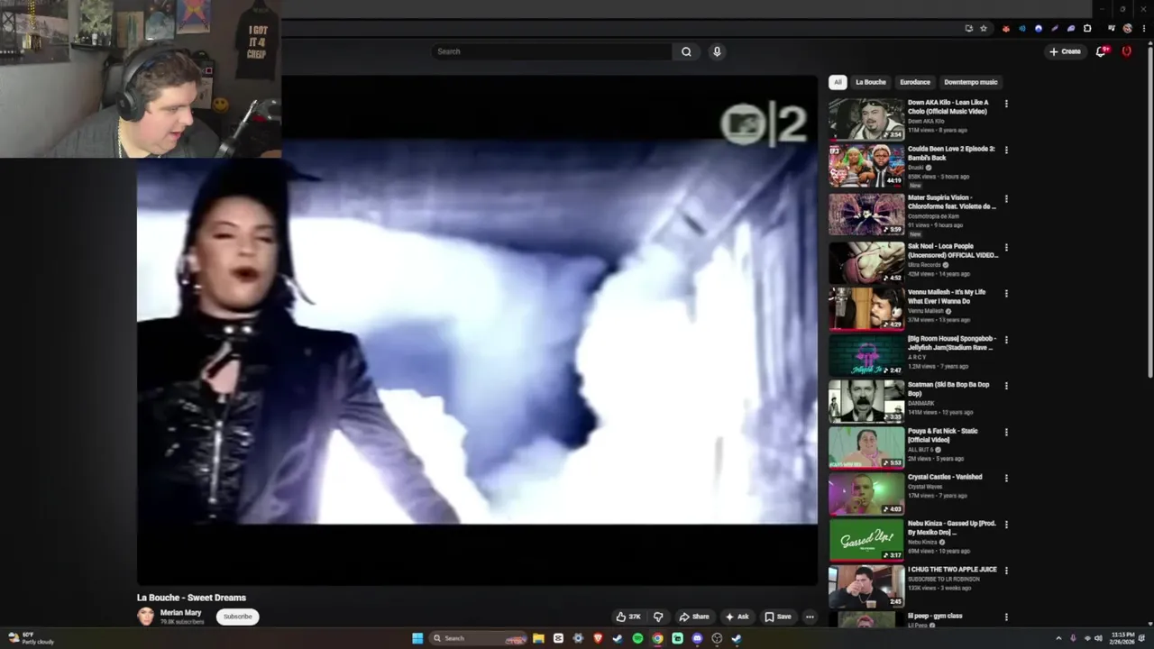This screenshot has height=649, width=1154.
Task: Click the Merlan Mary channel avatar
Action: tap(146, 617)
